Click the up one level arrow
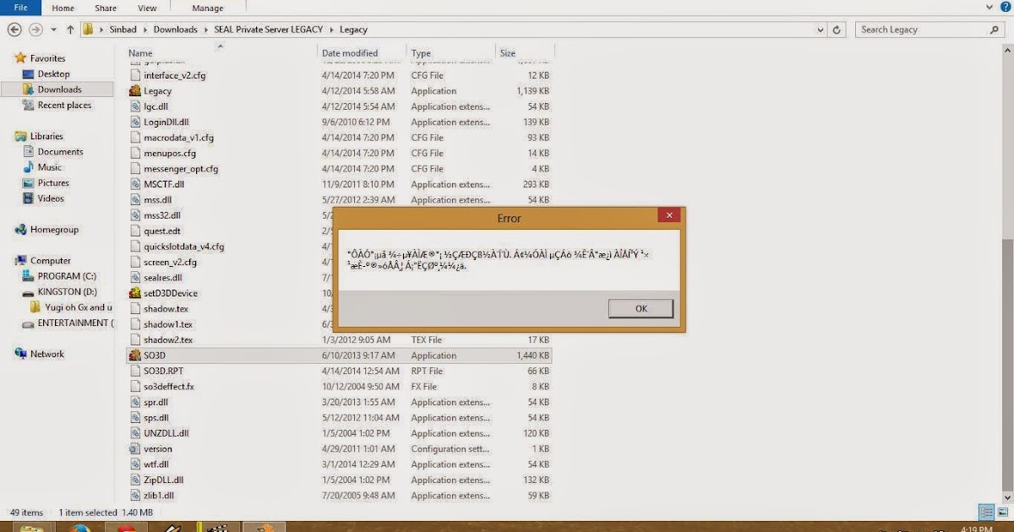Screen dimensions: 1014x532 click(x=68, y=29)
